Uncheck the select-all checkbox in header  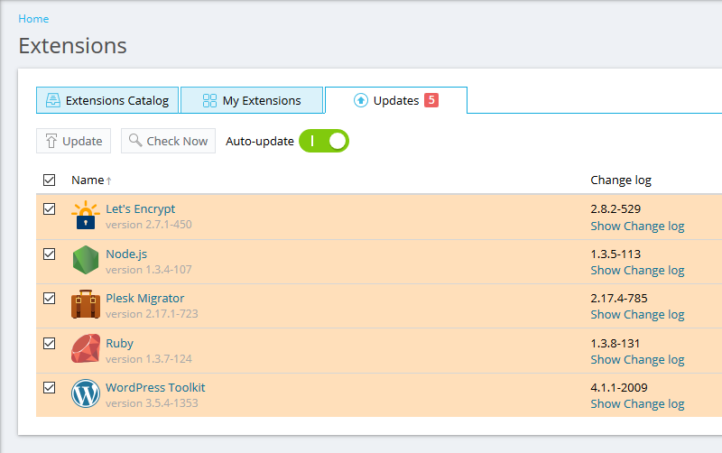(x=50, y=180)
